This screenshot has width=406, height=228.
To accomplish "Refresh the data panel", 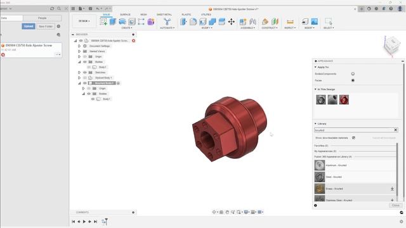I will coord(52,8).
